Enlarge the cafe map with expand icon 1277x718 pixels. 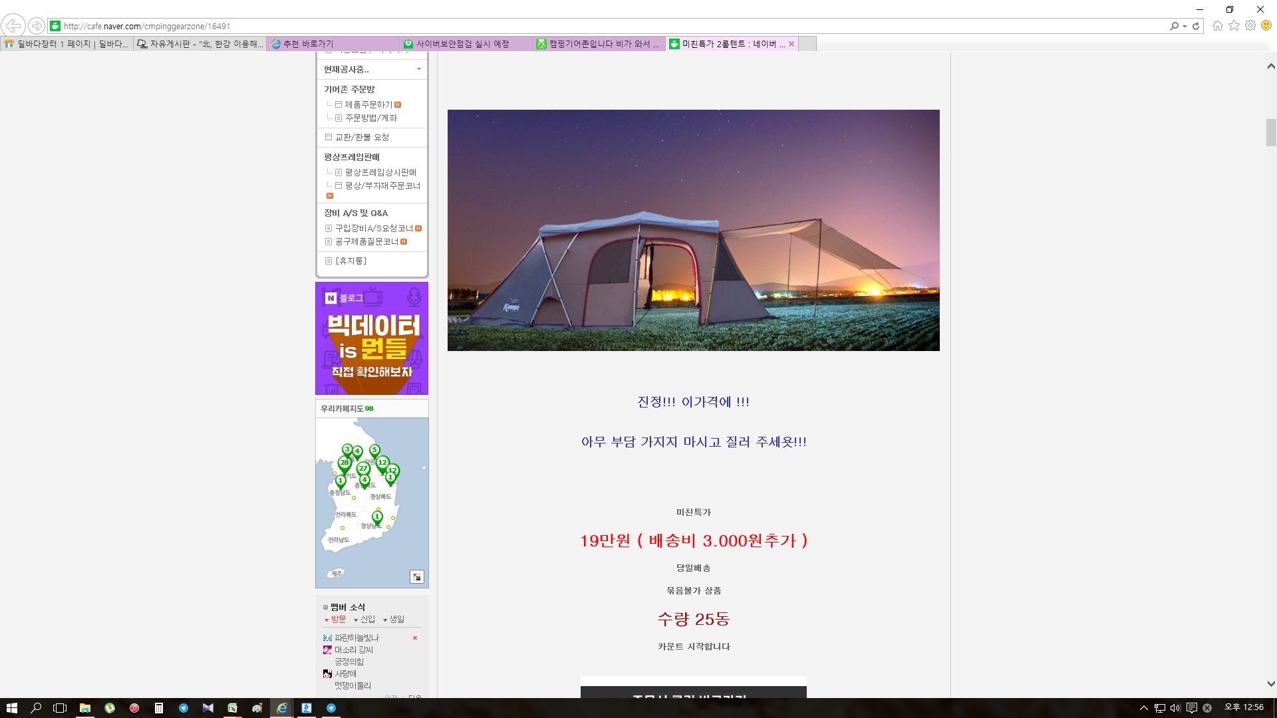point(417,576)
